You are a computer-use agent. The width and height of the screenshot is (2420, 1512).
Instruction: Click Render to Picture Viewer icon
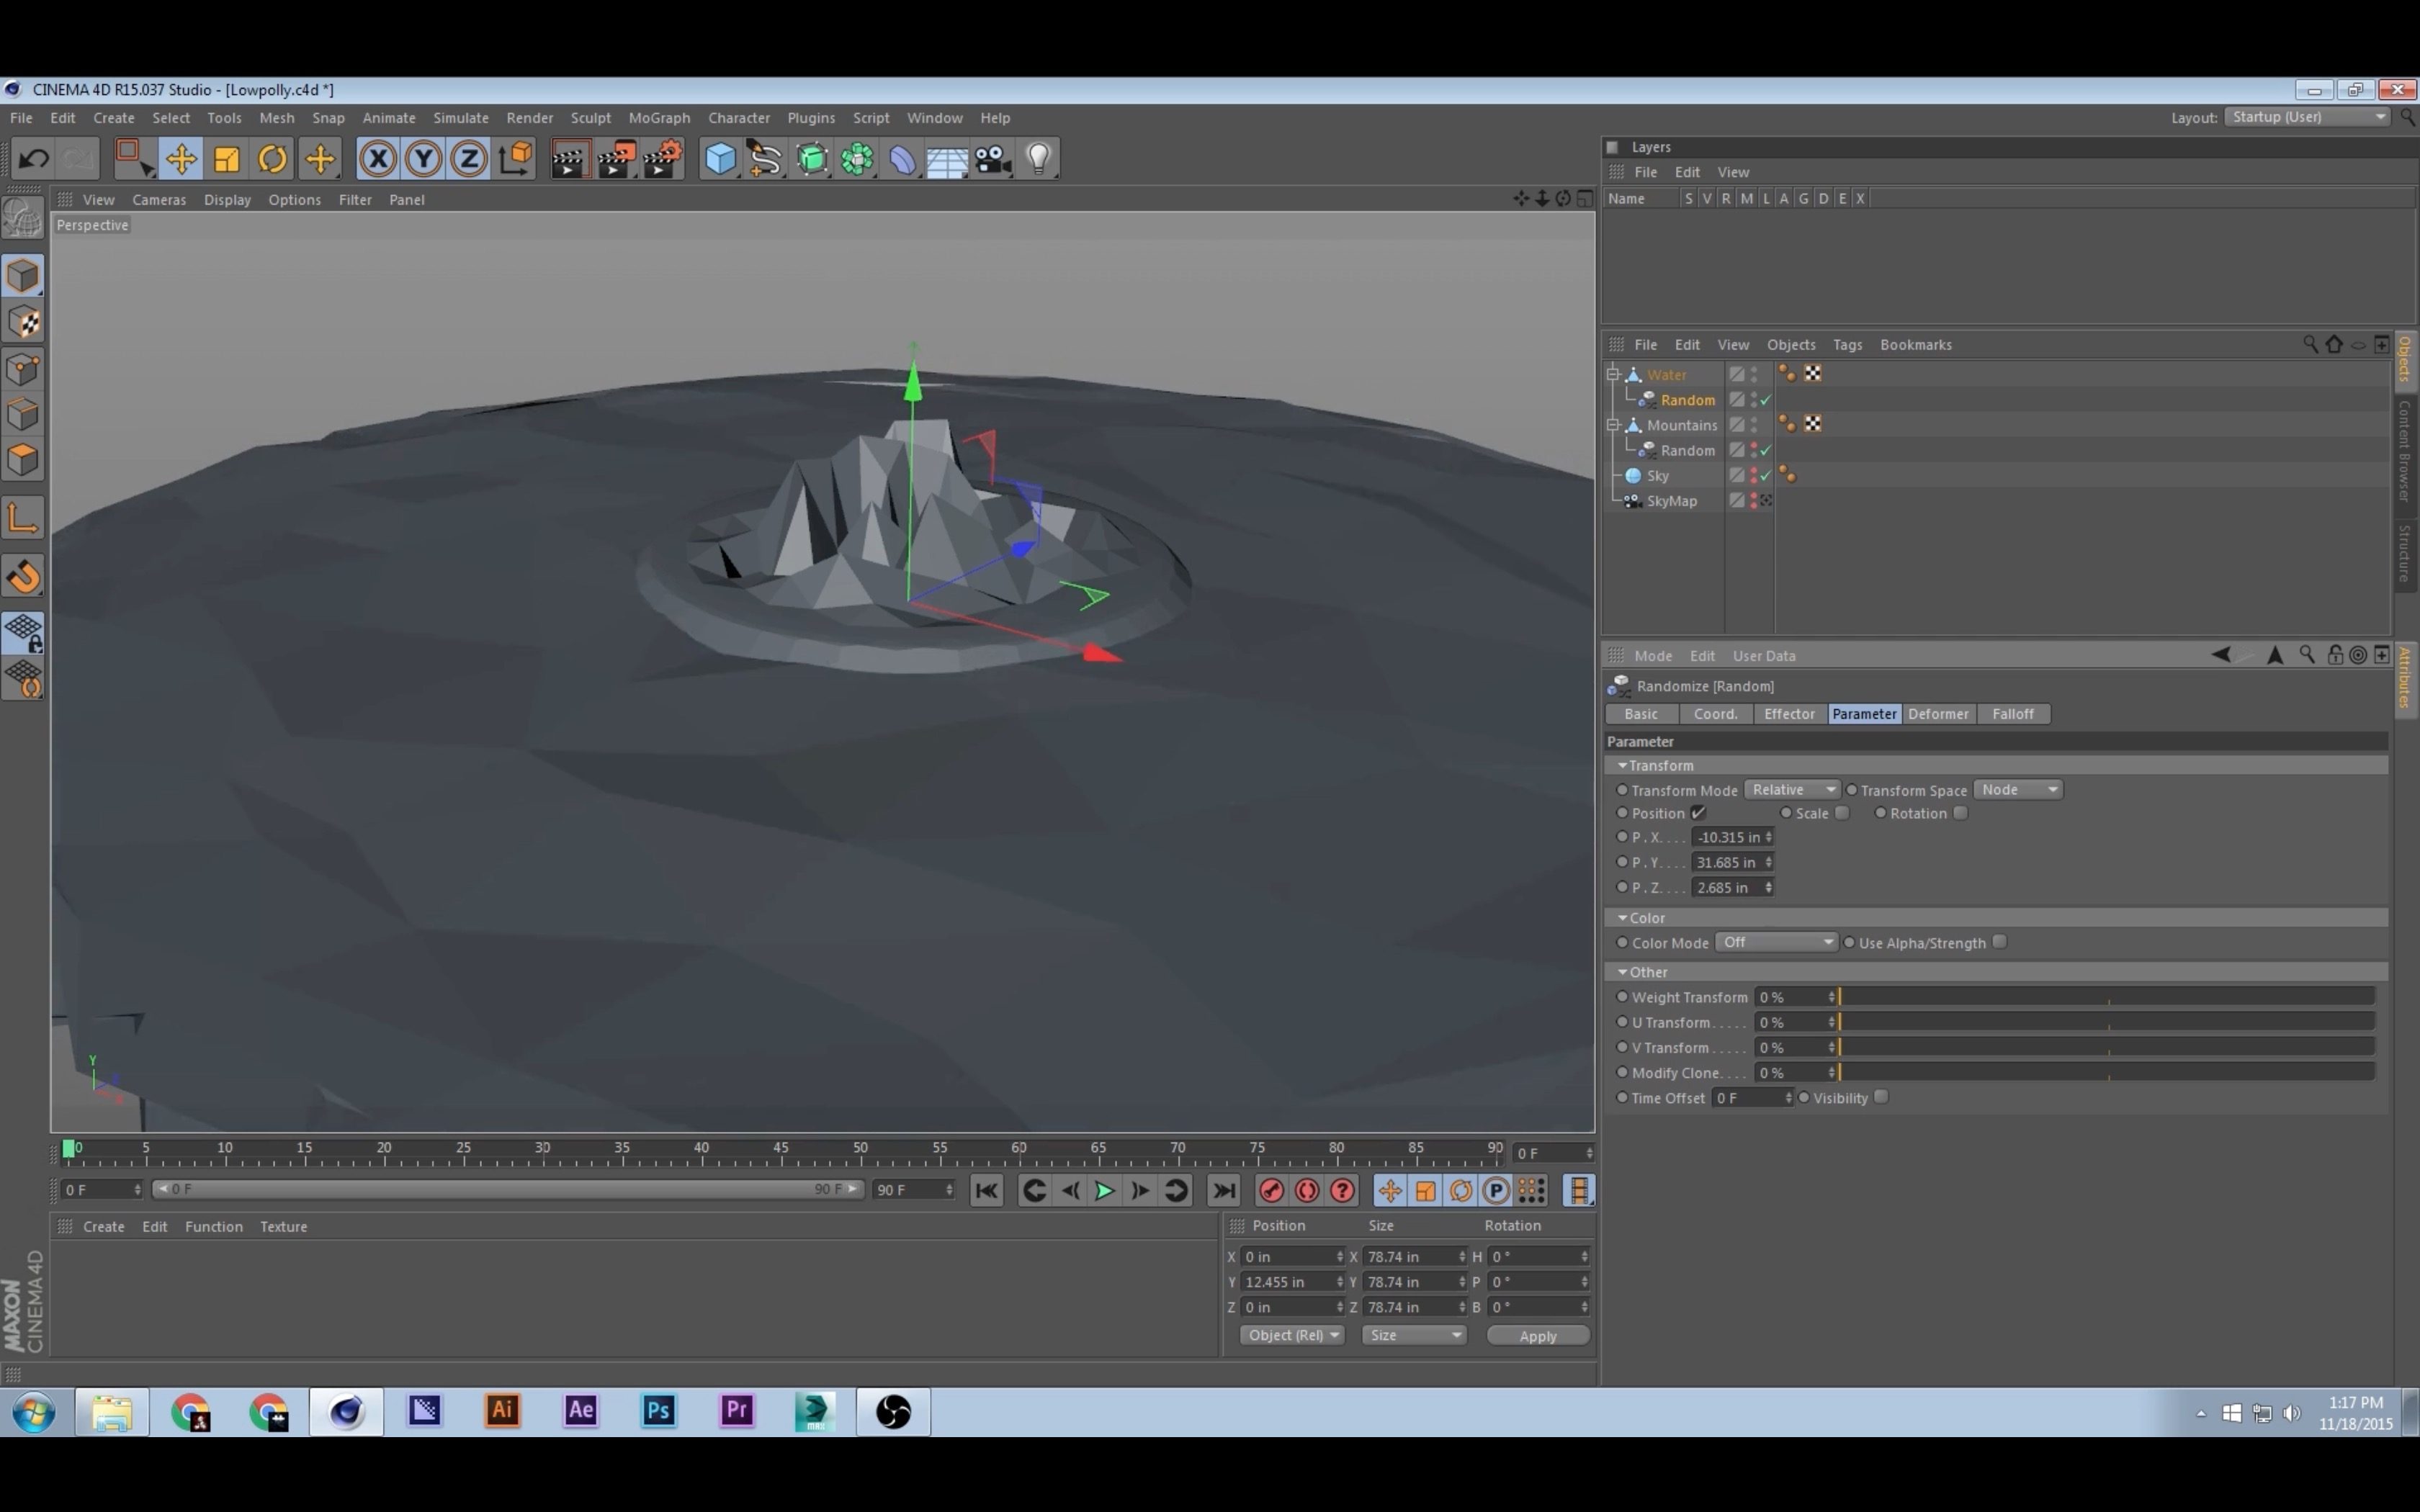(616, 159)
